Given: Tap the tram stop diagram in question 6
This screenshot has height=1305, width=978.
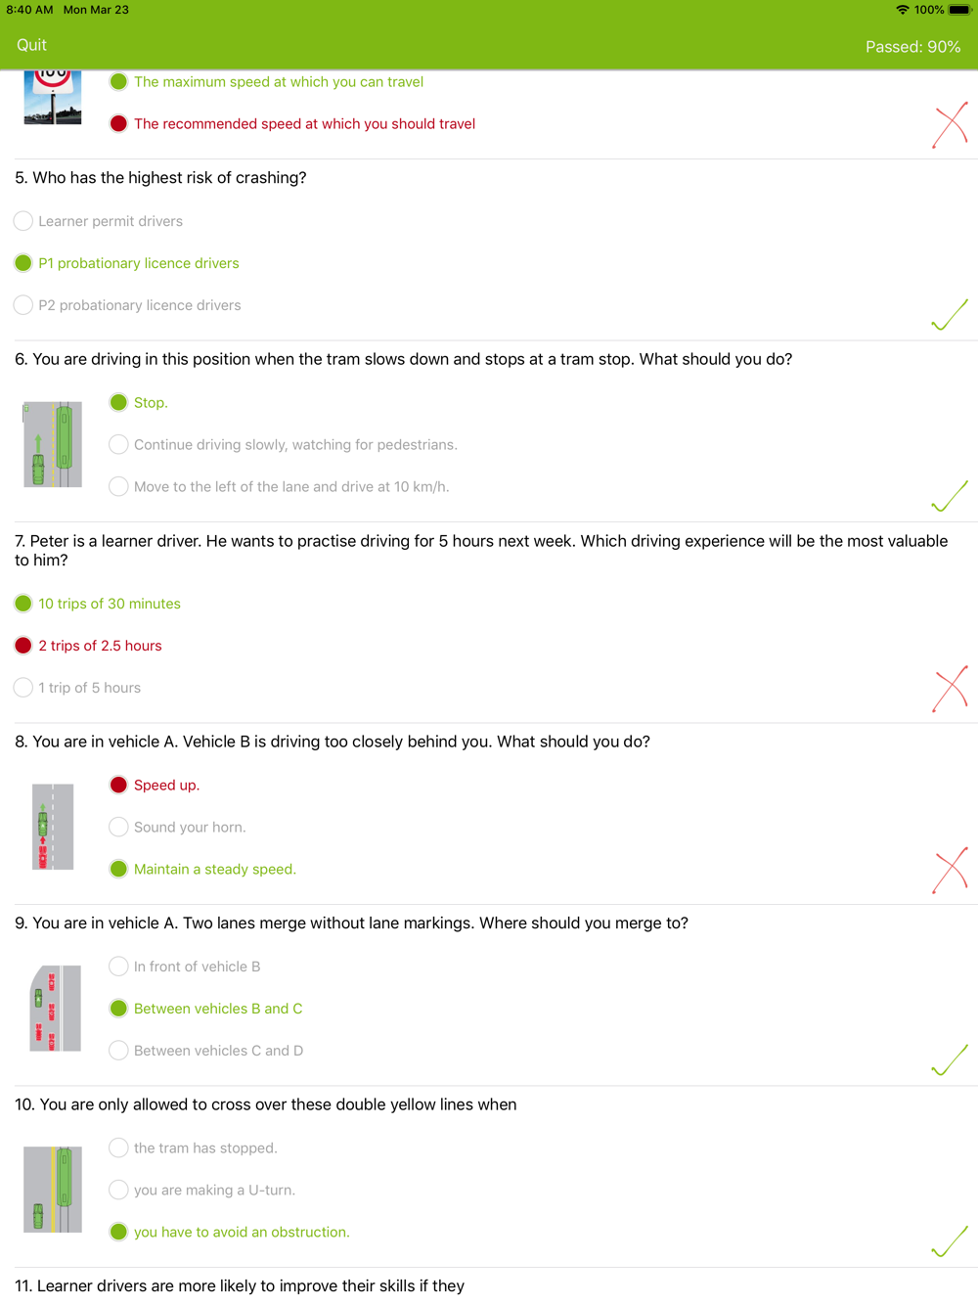Looking at the screenshot, I should [x=53, y=444].
